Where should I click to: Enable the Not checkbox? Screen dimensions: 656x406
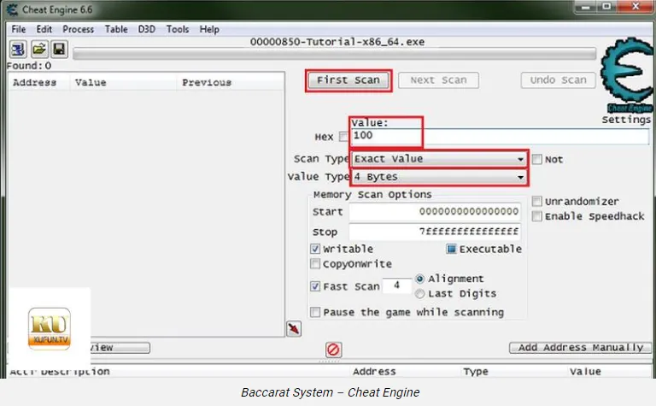click(536, 160)
